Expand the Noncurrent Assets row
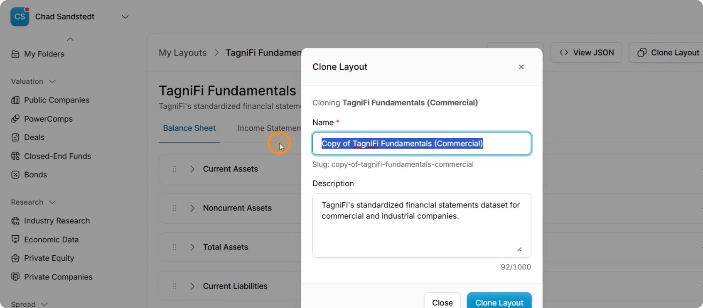 192,208
